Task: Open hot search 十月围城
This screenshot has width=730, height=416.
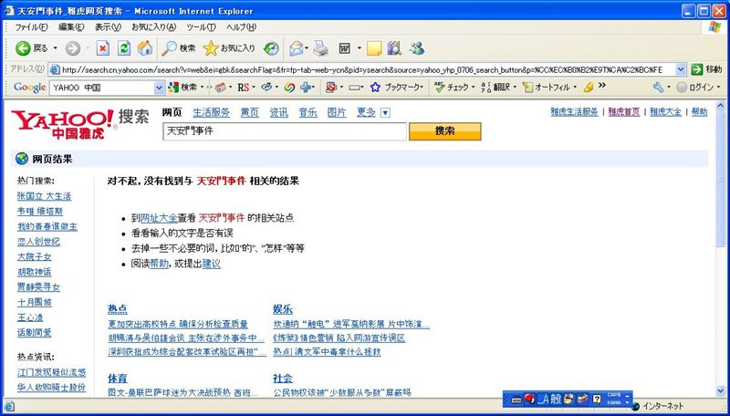Action: 35,303
